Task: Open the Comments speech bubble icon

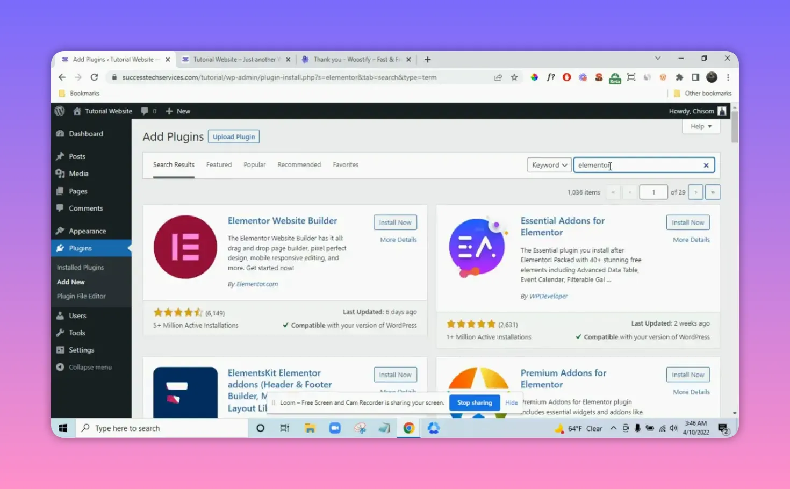Action: point(60,208)
